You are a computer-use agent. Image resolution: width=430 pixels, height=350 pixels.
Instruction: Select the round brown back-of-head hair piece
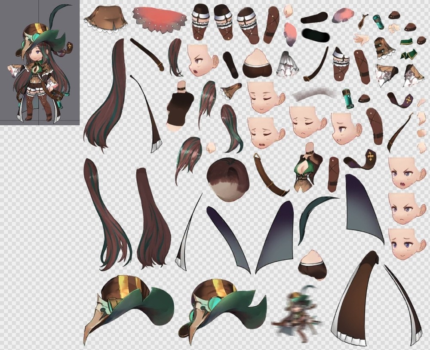pos(227,179)
